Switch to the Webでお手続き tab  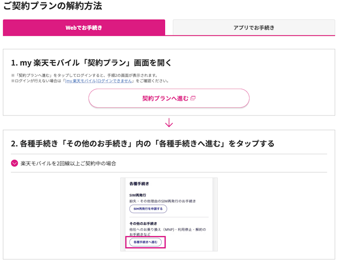84,27
